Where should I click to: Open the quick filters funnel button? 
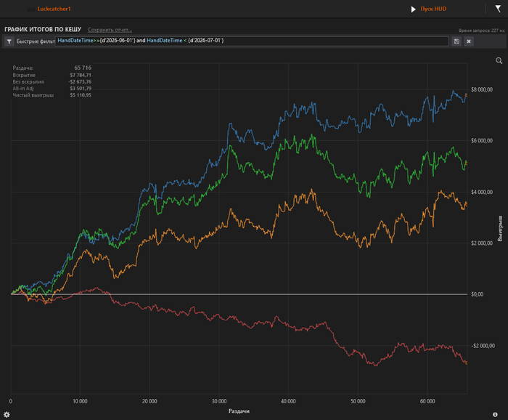pyautogui.click(x=9, y=41)
